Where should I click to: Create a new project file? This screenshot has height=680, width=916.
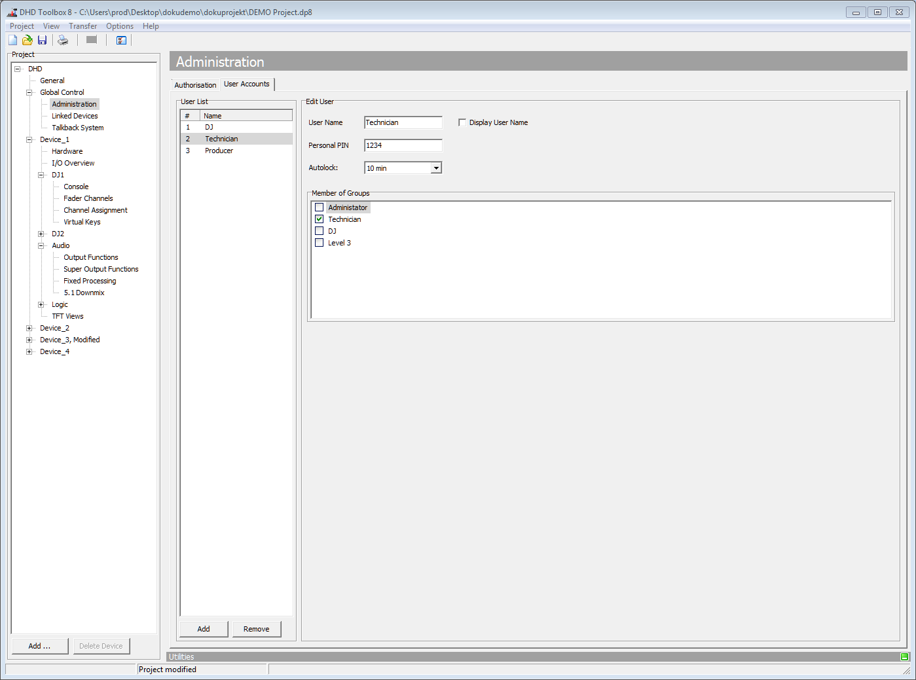(x=12, y=40)
